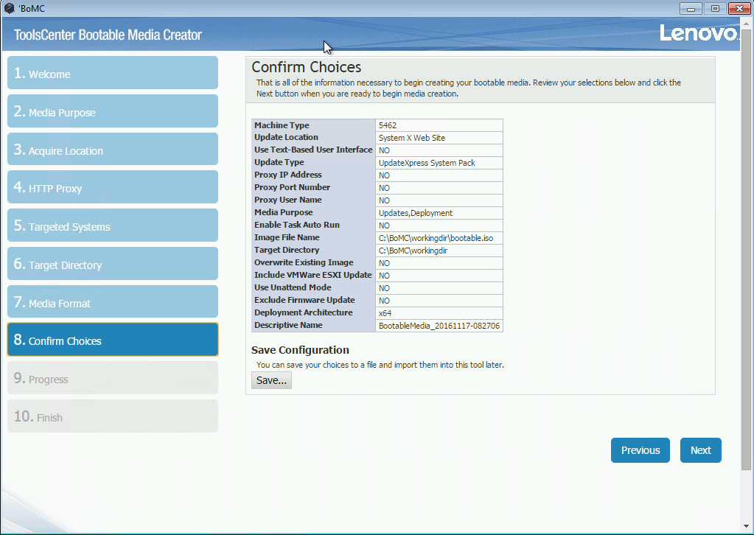Click descriptive name BootableMedia_20161117-082706
The height and width of the screenshot is (535, 754).
tap(439, 326)
